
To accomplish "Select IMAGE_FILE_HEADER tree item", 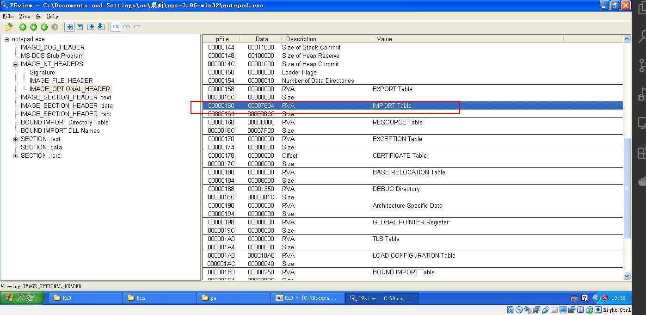I will click(61, 80).
